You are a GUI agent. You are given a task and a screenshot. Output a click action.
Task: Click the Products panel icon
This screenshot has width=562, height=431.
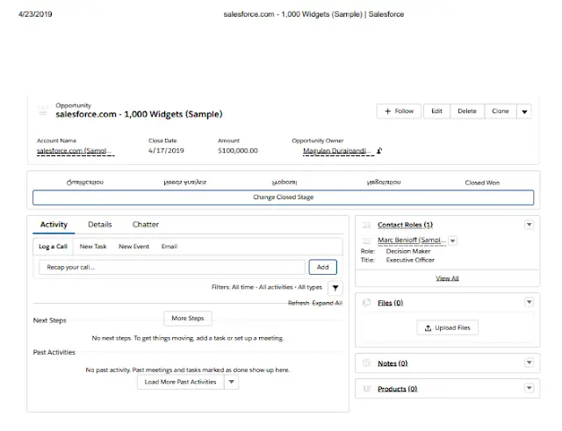pos(366,389)
